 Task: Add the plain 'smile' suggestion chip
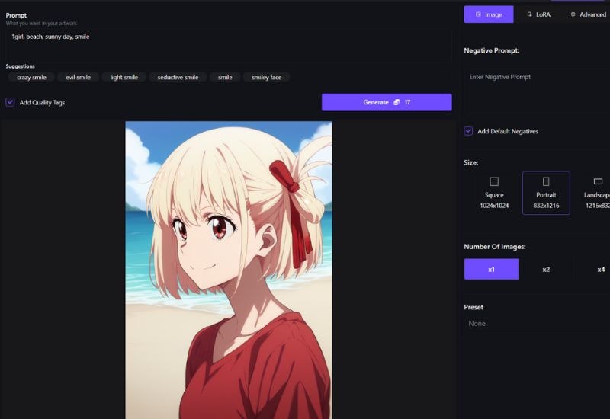pyautogui.click(x=225, y=78)
